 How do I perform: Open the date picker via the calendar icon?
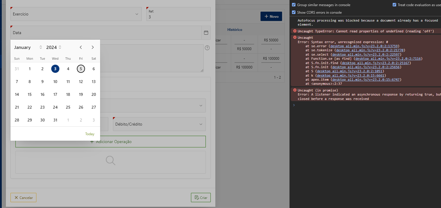coord(206,32)
